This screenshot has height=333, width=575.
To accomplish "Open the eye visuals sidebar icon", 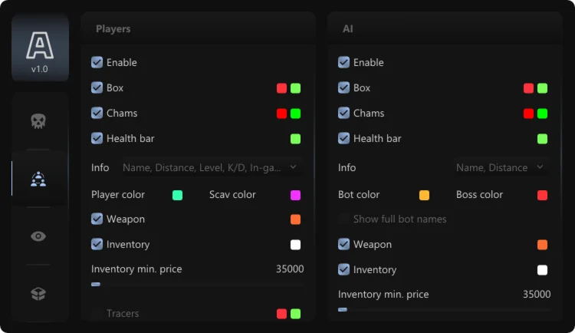I will pyautogui.click(x=38, y=236).
